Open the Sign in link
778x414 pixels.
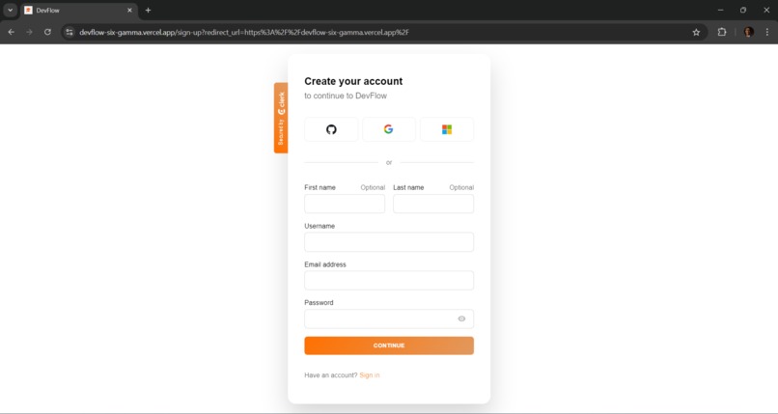(x=369, y=375)
